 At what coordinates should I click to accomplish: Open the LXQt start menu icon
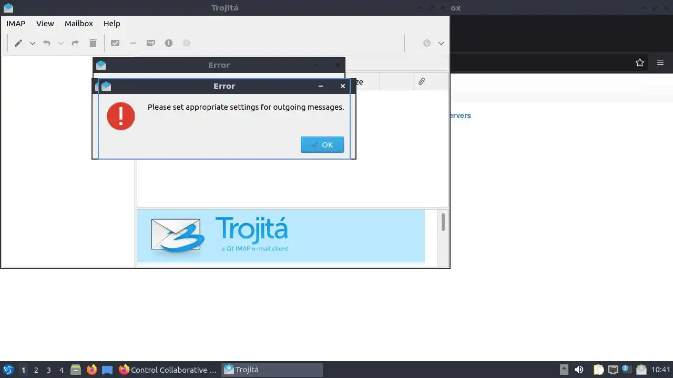(x=8, y=370)
